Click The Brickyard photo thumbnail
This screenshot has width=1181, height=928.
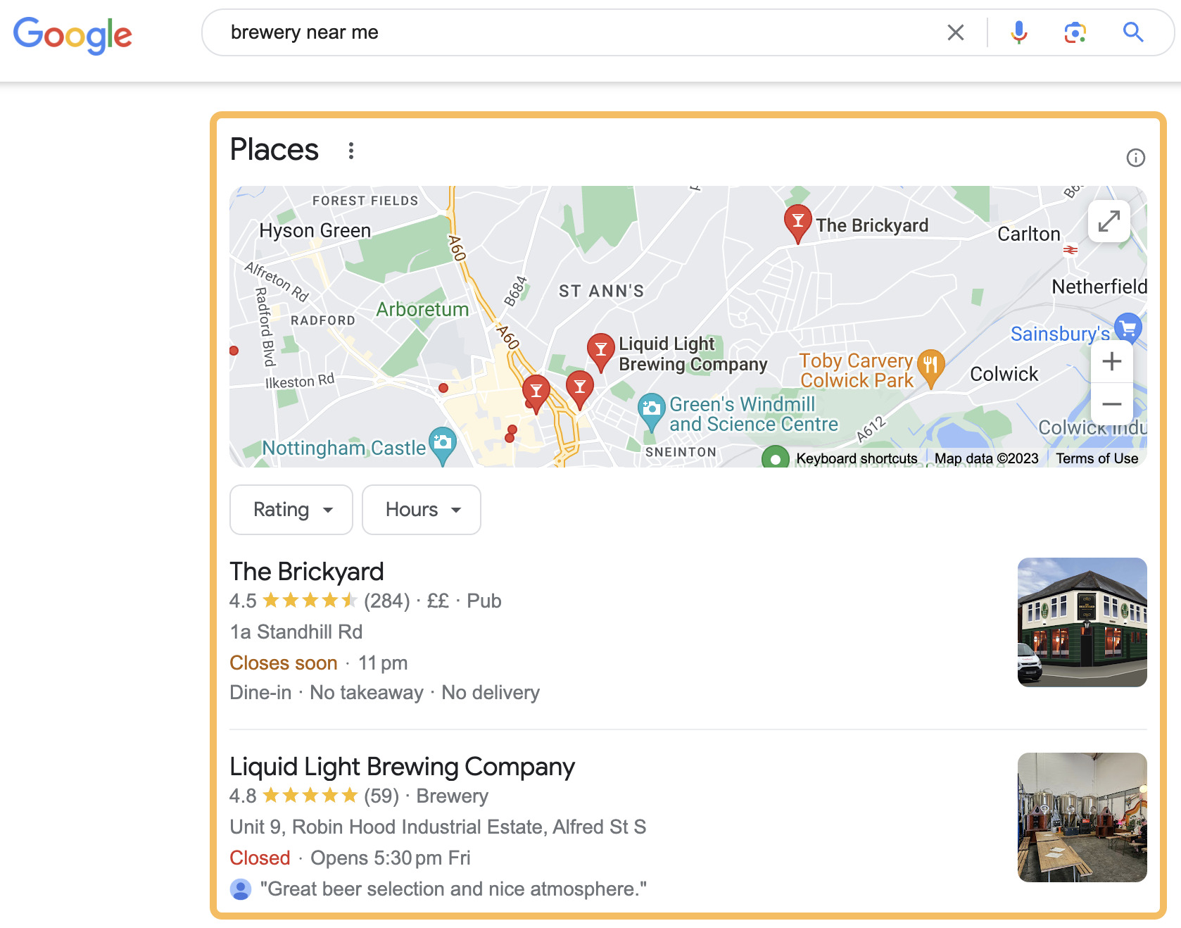[x=1082, y=622]
